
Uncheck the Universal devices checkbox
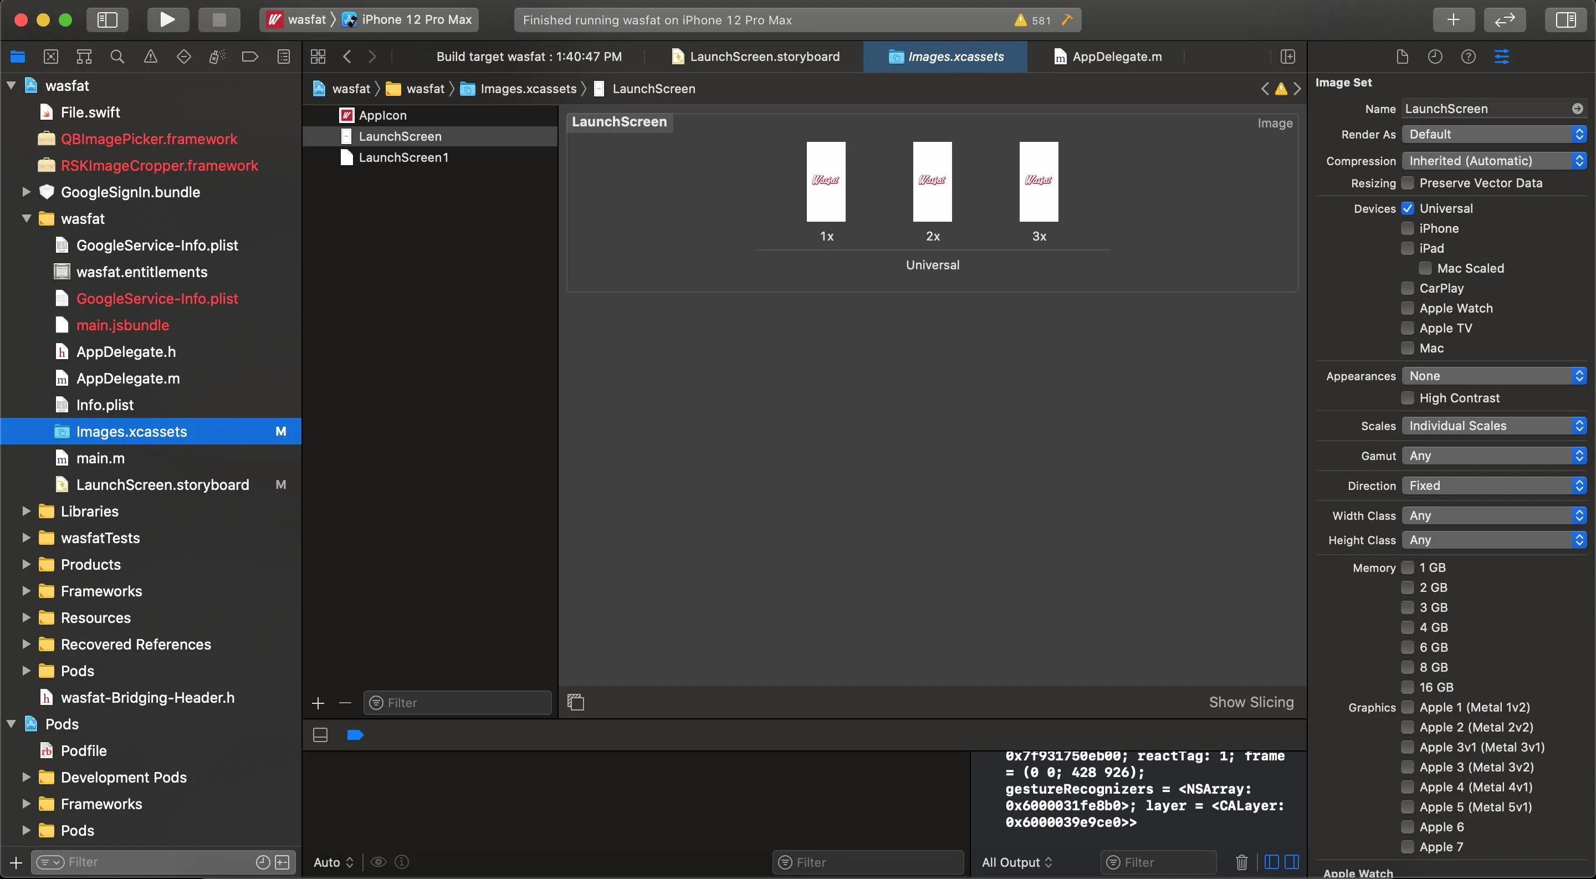coord(1408,209)
